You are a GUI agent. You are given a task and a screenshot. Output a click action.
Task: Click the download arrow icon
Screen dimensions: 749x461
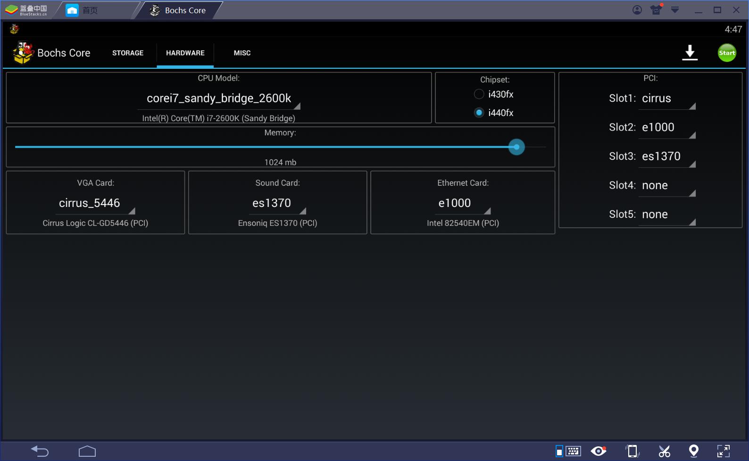click(x=690, y=53)
